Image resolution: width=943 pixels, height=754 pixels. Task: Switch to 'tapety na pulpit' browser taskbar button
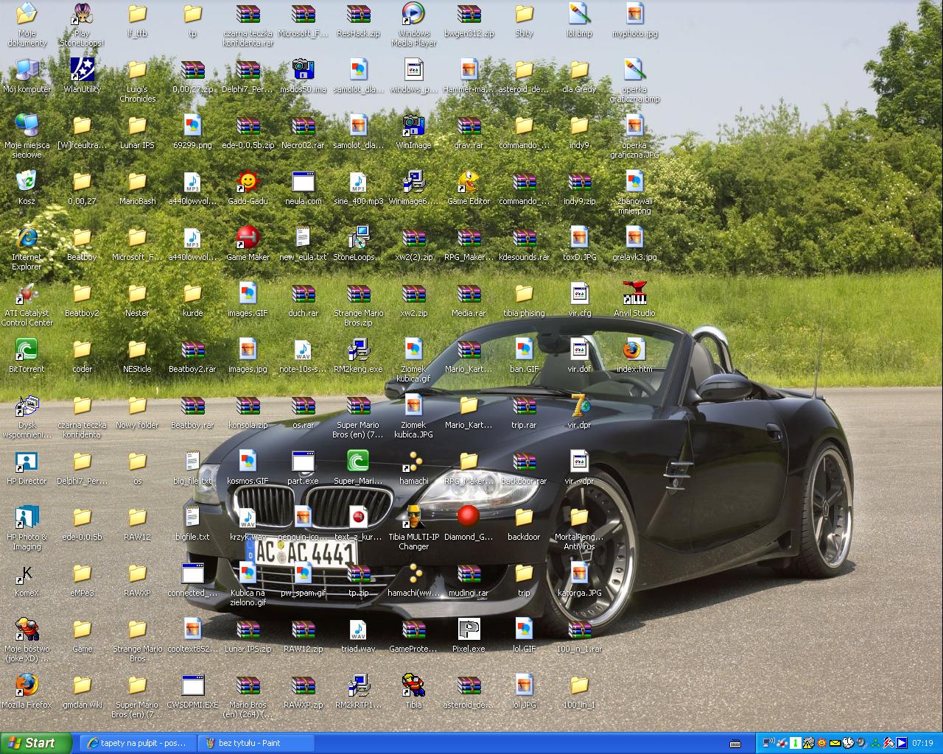tap(137, 743)
